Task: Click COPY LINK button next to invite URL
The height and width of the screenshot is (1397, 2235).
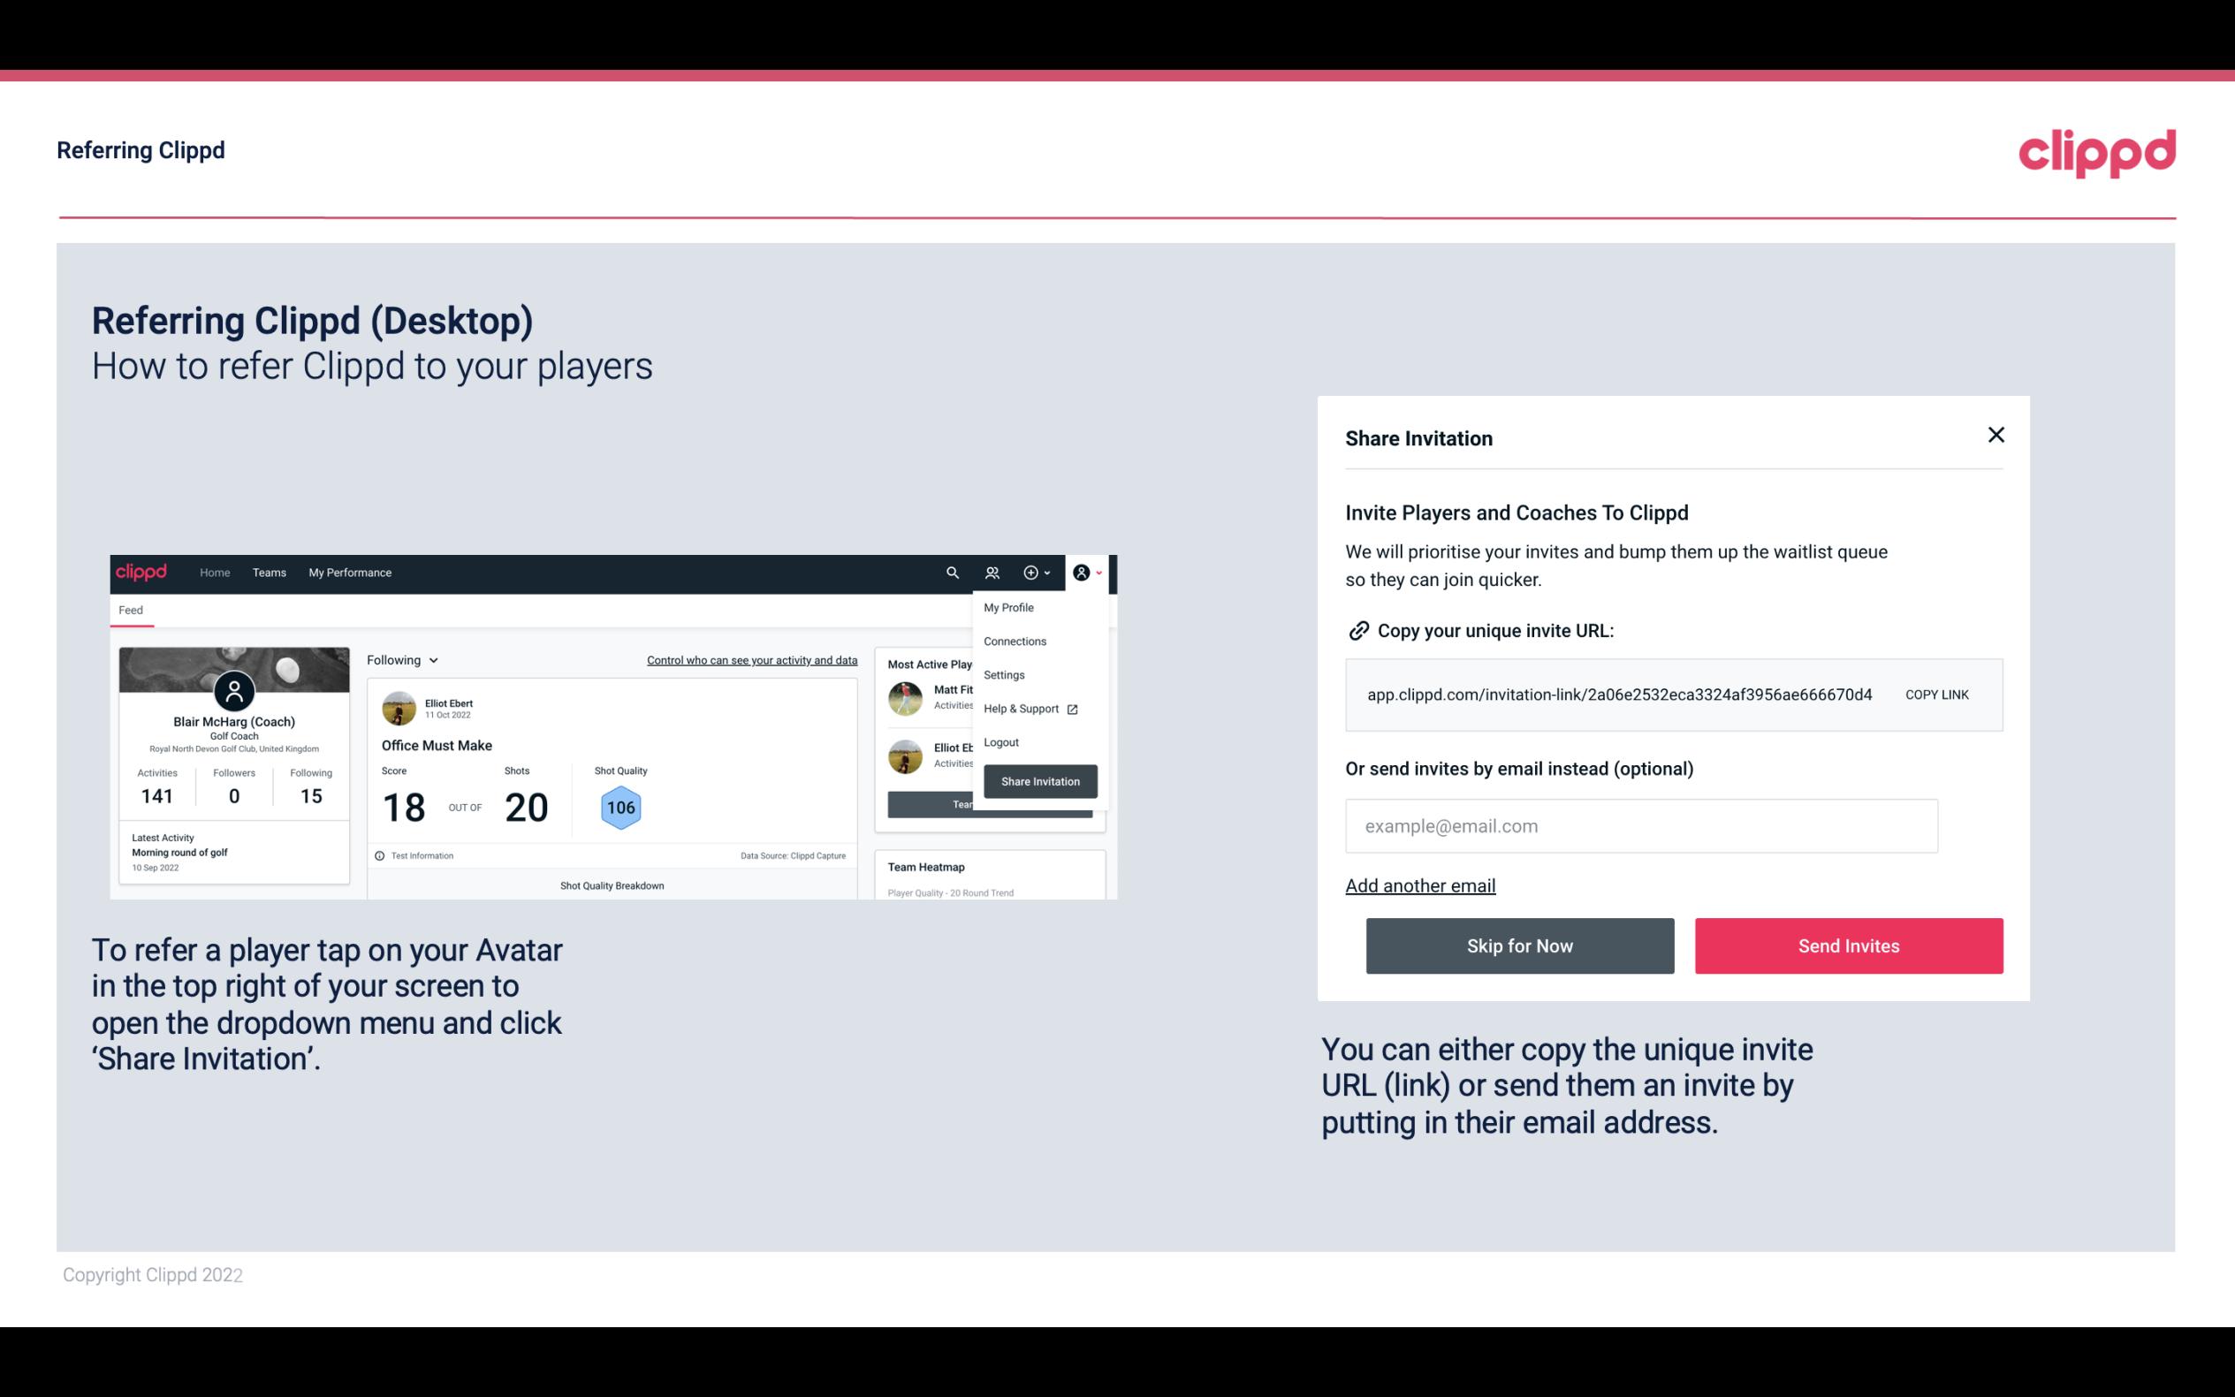Action: coord(1937,695)
